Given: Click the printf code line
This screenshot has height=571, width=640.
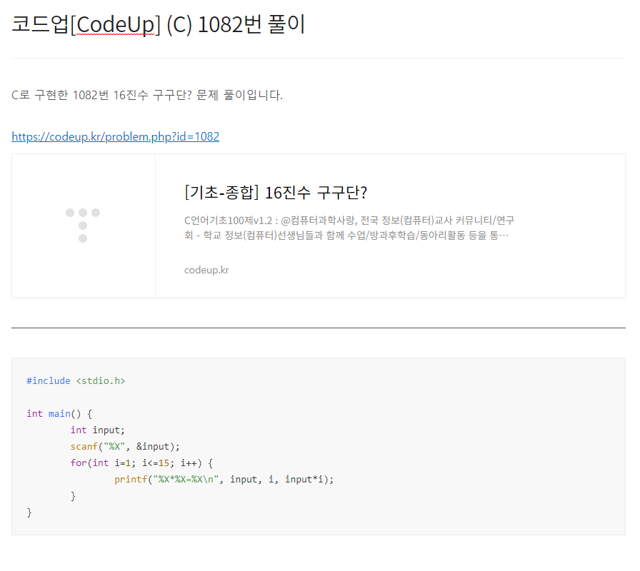Looking at the screenshot, I should [x=224, y=479].
